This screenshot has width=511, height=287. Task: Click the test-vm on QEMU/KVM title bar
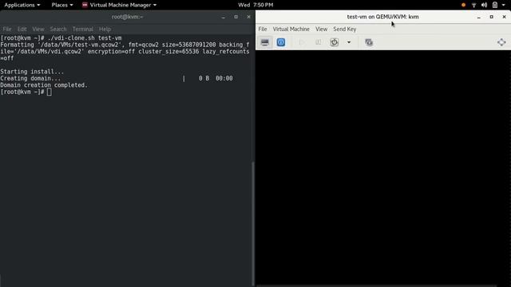click(383, 17)
